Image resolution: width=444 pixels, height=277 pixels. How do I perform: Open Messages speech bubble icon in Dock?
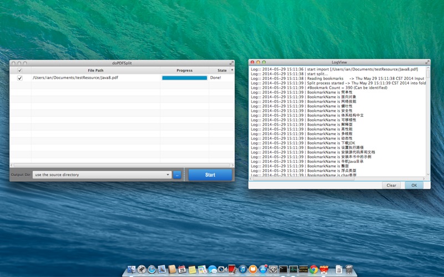[x=213, y=269]
